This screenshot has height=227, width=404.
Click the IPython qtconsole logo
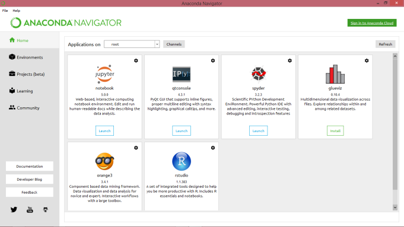tap(182, 74)
